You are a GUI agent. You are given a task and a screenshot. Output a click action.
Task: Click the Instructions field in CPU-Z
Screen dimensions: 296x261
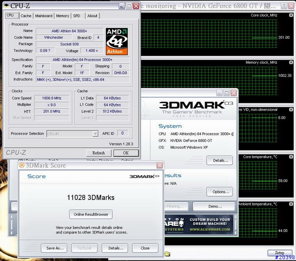[x=82, y=79]
